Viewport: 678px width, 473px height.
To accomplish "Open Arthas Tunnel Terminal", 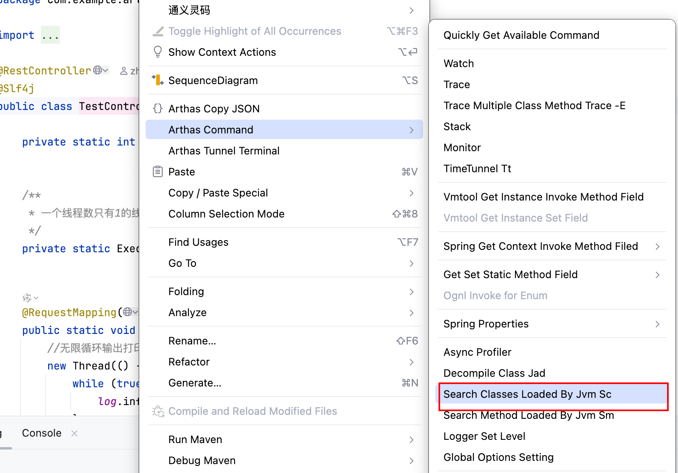I will (224, 151).
